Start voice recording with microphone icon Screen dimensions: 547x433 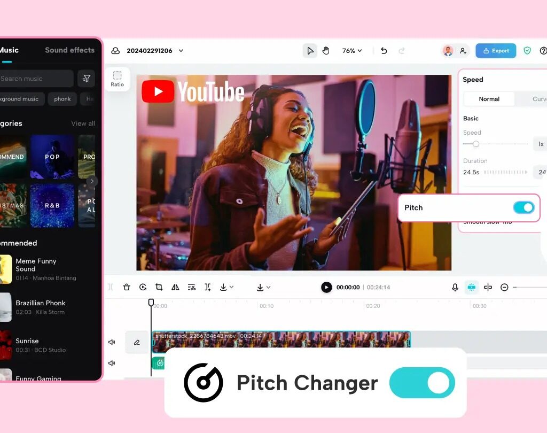455,287
